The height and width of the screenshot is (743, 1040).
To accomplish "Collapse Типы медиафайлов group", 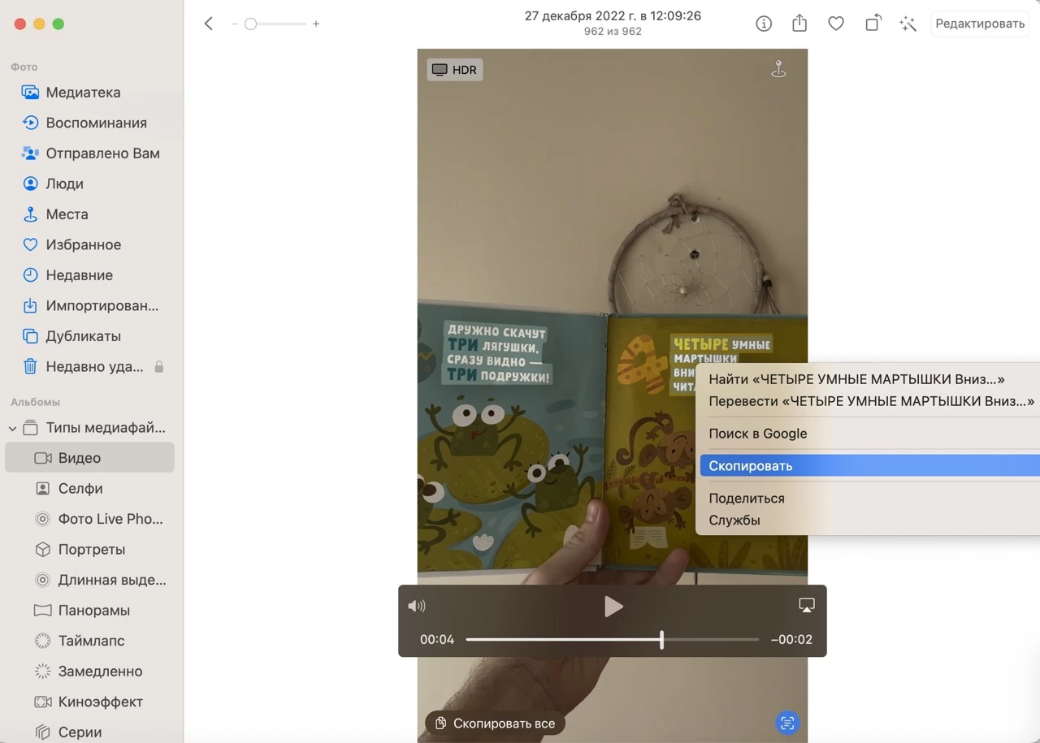I will pos(12,428).
